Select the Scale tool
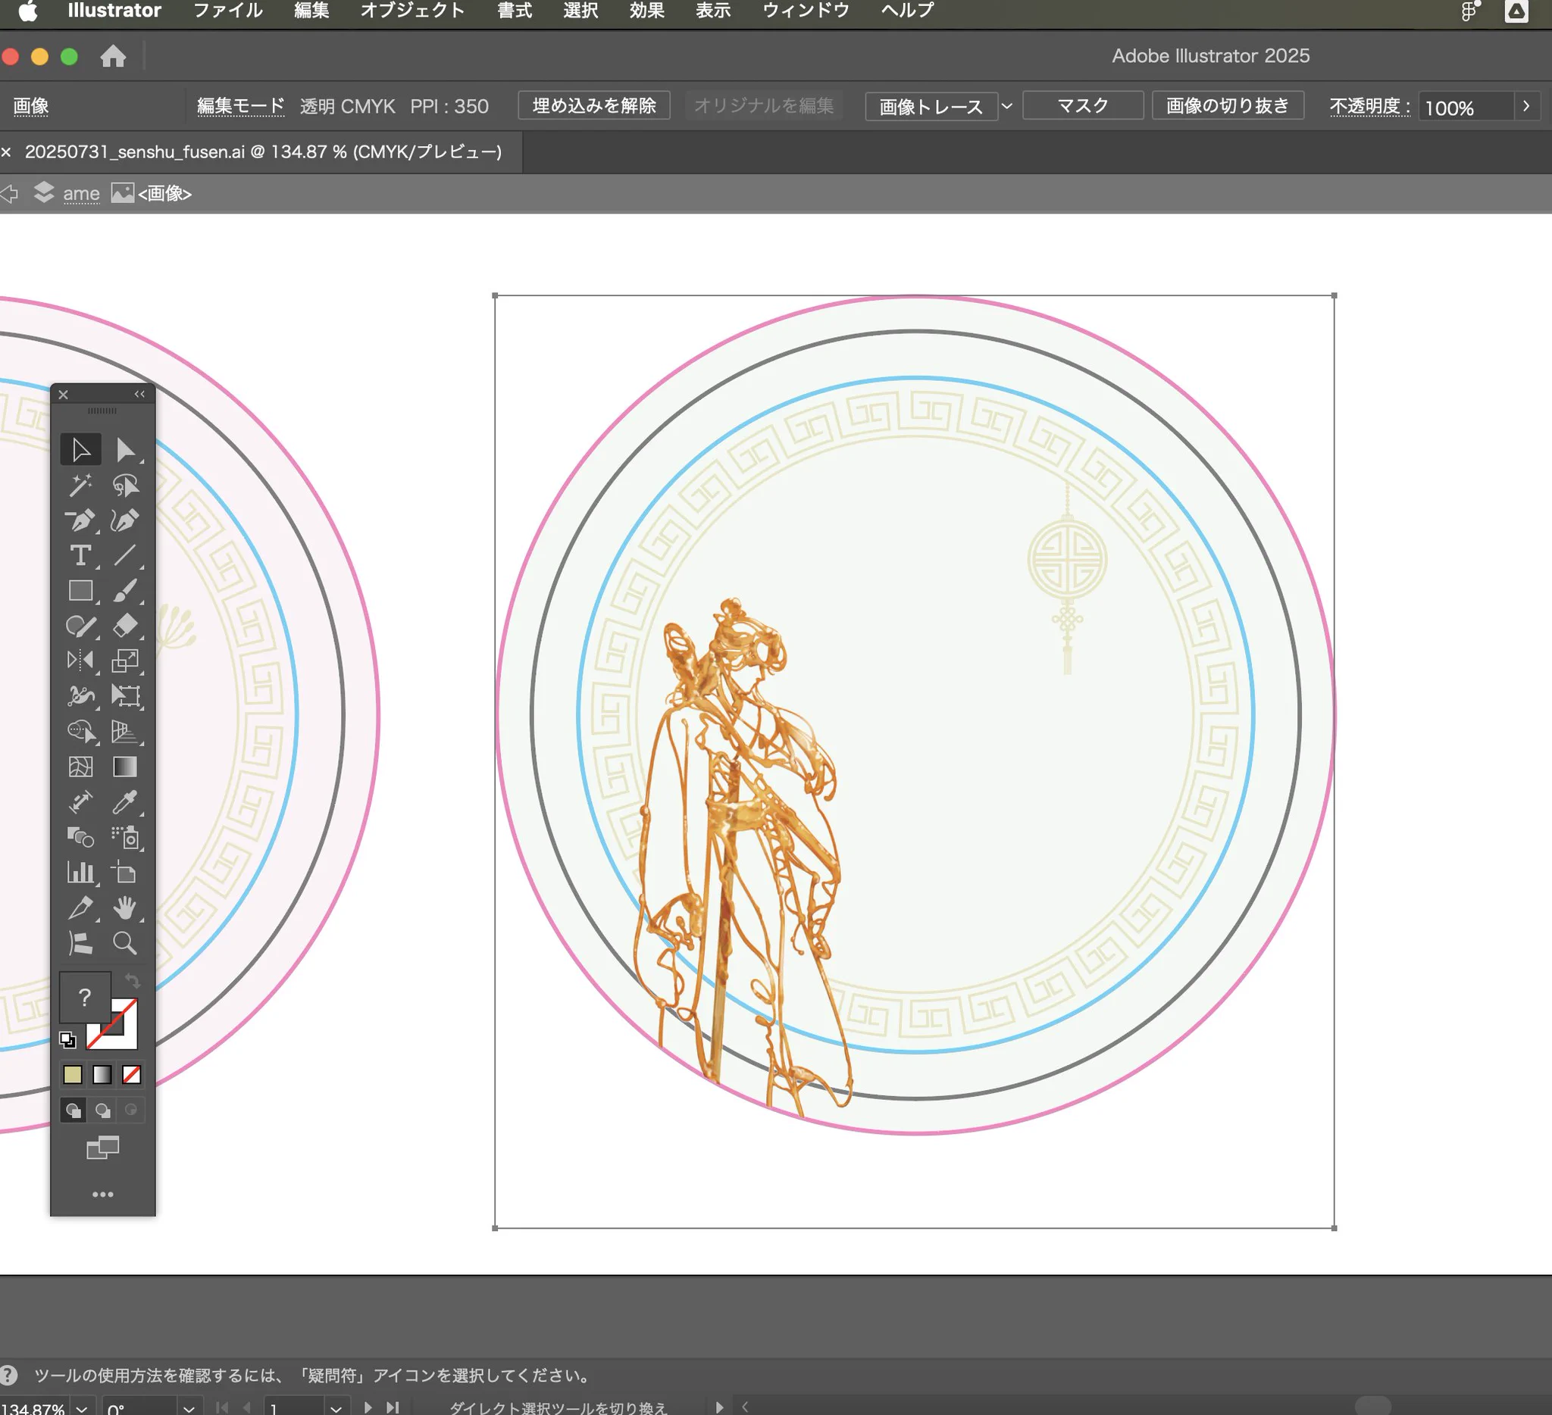Screen dimensions: 1552x1415 [x=125, y=661]
